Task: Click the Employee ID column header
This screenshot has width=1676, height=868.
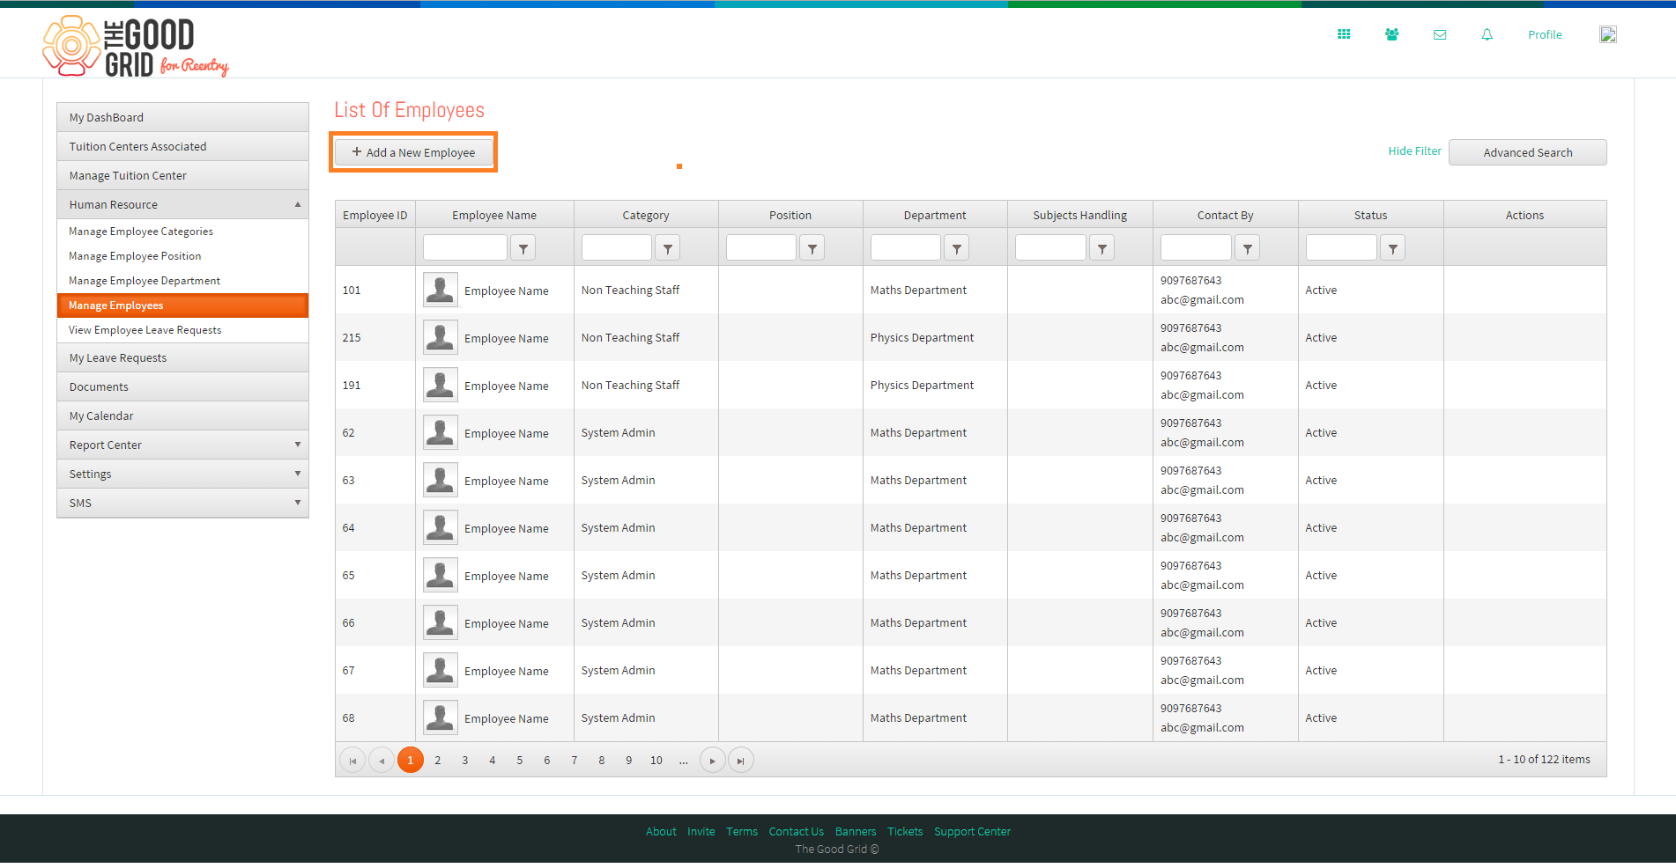Action: (x=375, y=215)
